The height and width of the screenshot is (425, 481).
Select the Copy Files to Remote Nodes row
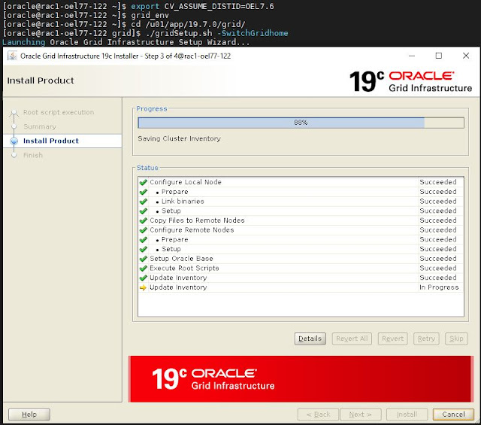tap(301, 220)
